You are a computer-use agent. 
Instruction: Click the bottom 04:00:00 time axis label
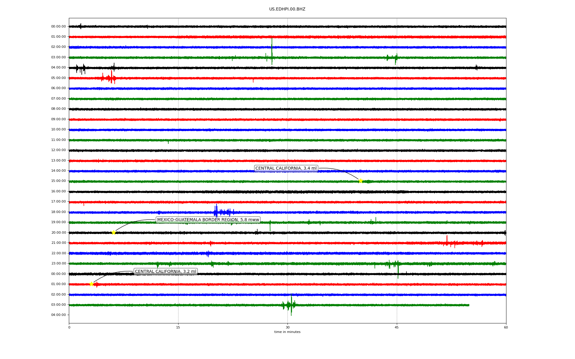coord(58,315)
